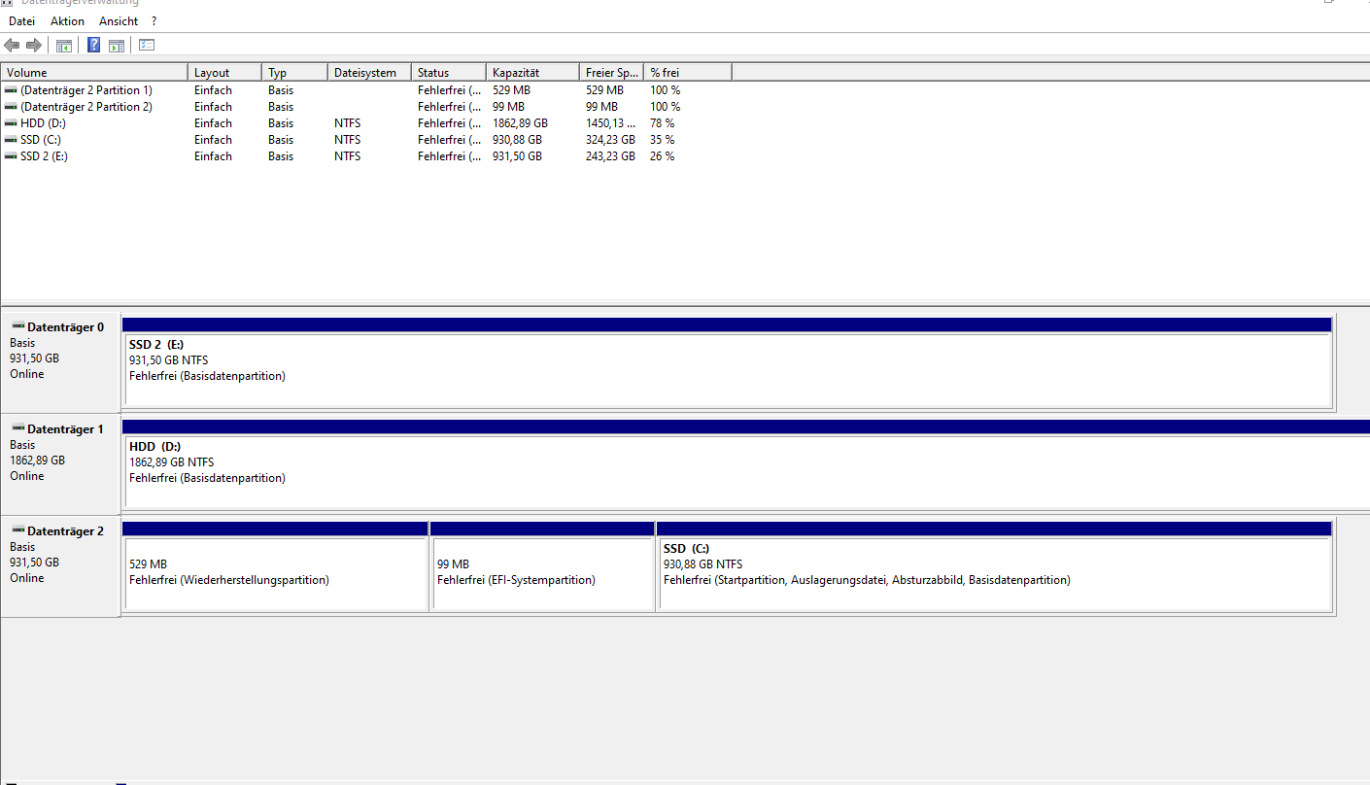Image resolution: width=1370 pixels, height=785 pixels.
Task: Open the ? help menu
Action: click(x=154, y=20)
